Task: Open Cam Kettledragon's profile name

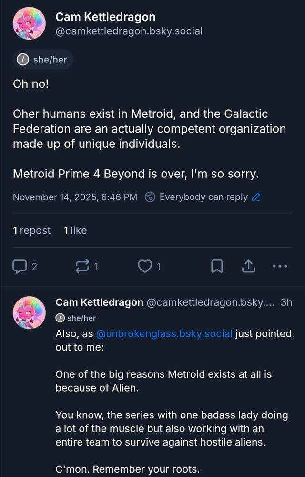Action: pos(105,17)
